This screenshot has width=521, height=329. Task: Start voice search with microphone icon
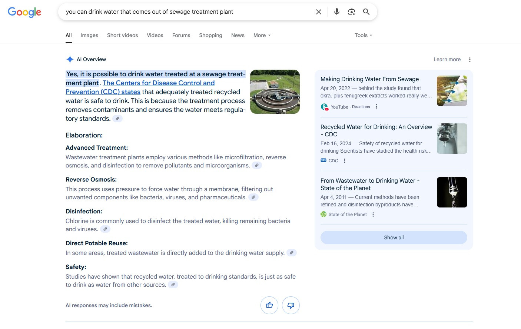coord(337,12)
